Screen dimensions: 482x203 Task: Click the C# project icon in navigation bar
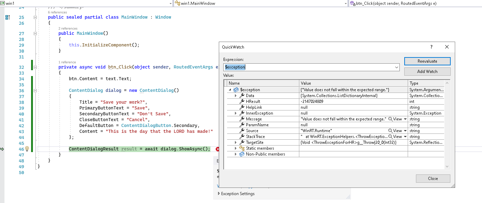(x=3, y=3)
